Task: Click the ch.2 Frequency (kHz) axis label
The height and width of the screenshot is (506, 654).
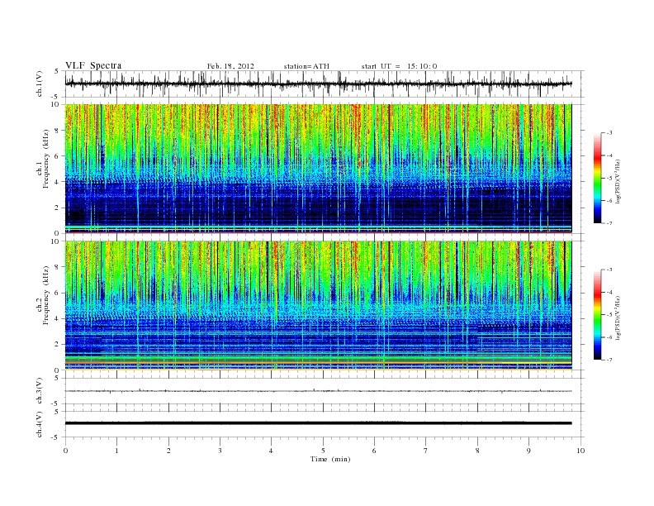Action: (x=43, y=295)
